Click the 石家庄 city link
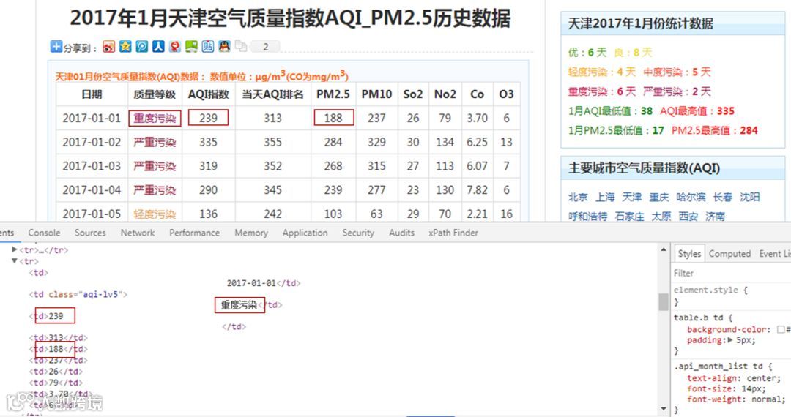 coord(630,216)
